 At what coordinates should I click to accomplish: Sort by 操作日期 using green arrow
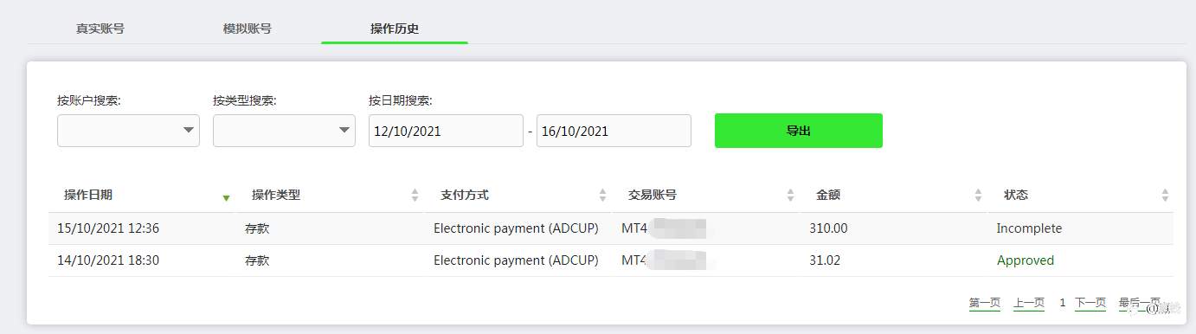tap(226, 198)
